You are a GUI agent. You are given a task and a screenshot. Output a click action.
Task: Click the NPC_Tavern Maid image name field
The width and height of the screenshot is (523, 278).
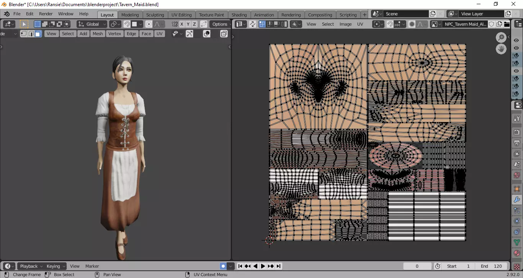coord(465,24)
